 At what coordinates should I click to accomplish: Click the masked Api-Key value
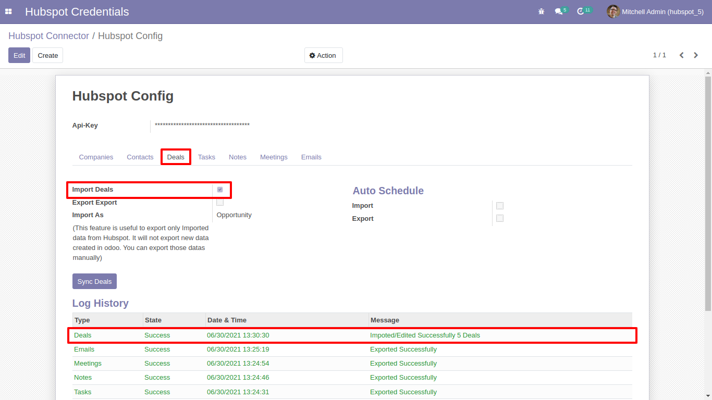[202, 125]
